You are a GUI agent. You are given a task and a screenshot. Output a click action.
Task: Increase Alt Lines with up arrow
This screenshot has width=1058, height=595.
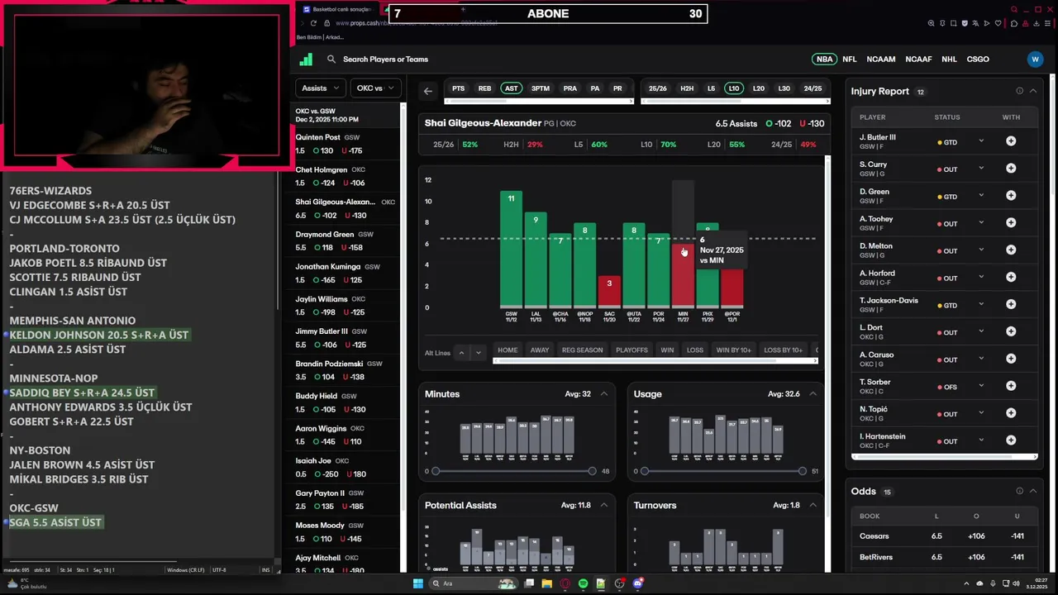coord(462,353)
